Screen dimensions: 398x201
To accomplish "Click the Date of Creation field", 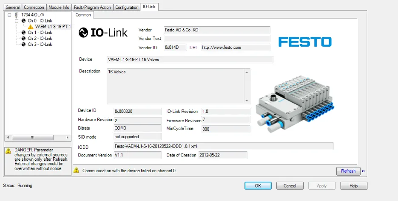I will (x=223, y=155).
